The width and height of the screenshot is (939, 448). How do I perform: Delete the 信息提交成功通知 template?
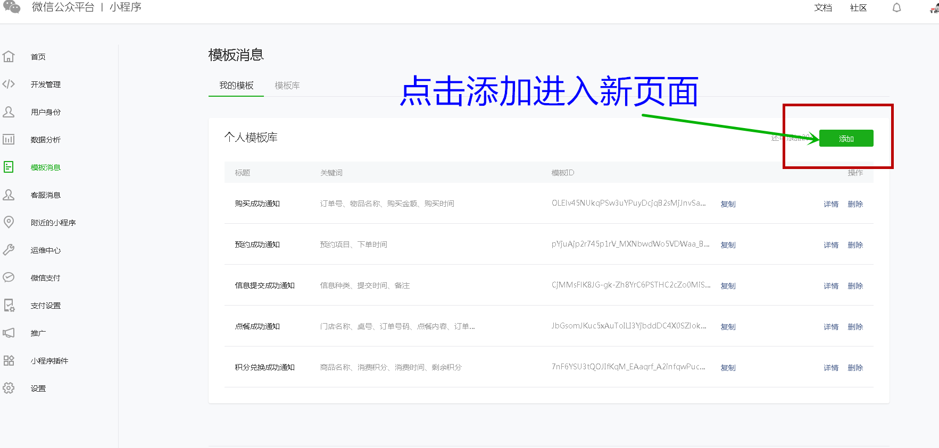[x=855, y=286]
